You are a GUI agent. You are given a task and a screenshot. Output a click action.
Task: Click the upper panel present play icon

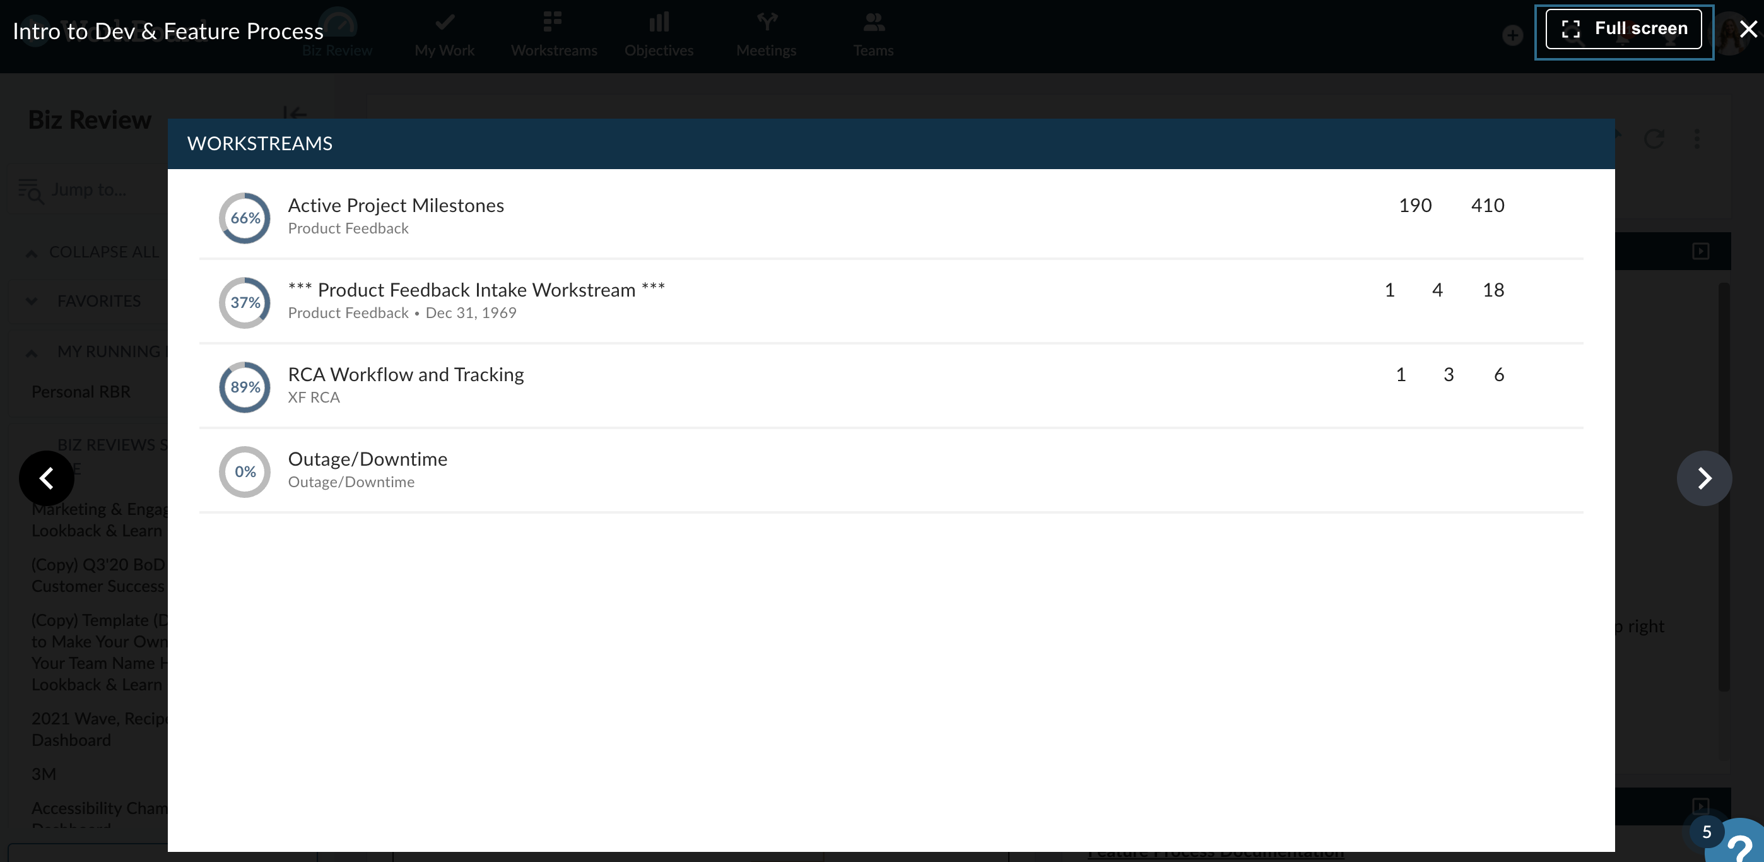1701,251
